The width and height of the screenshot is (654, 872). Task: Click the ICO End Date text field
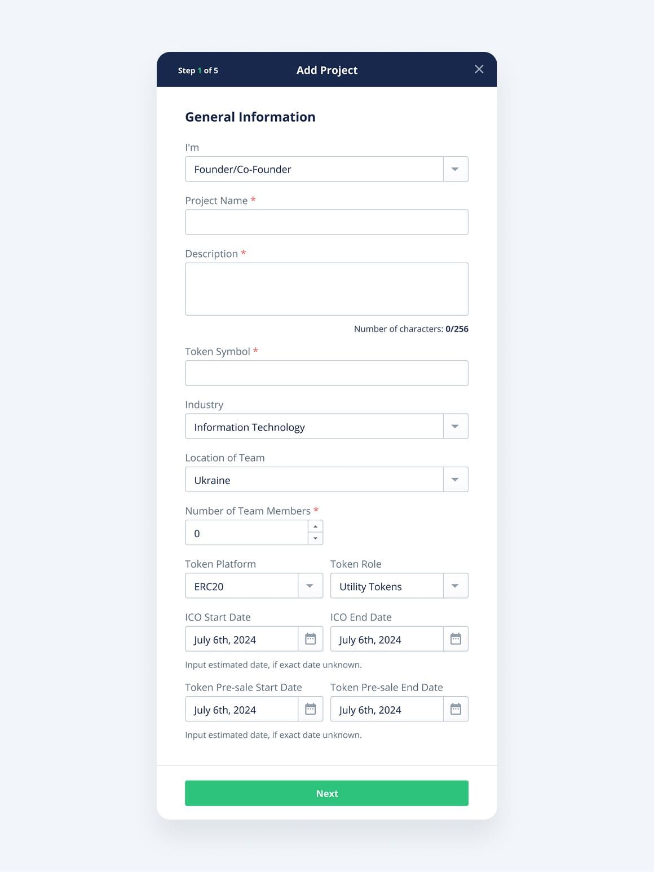click(x=387, y=639)
